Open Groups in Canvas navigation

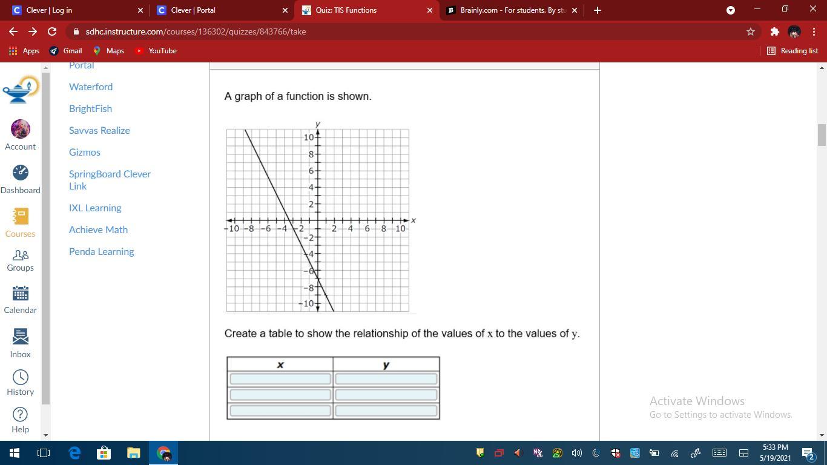[x=21, y=260]
